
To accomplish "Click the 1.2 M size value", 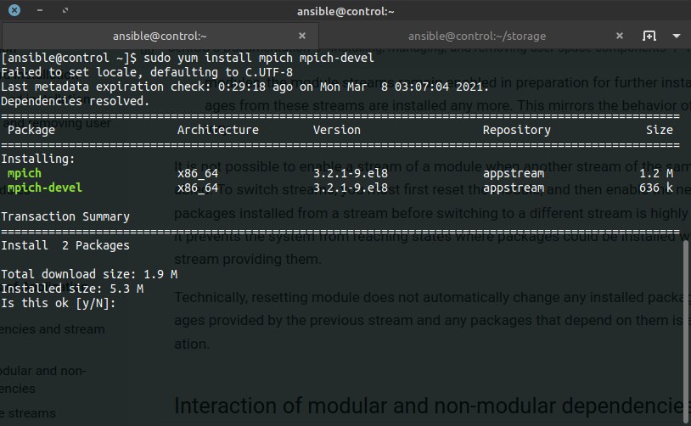I will point(656,173).
